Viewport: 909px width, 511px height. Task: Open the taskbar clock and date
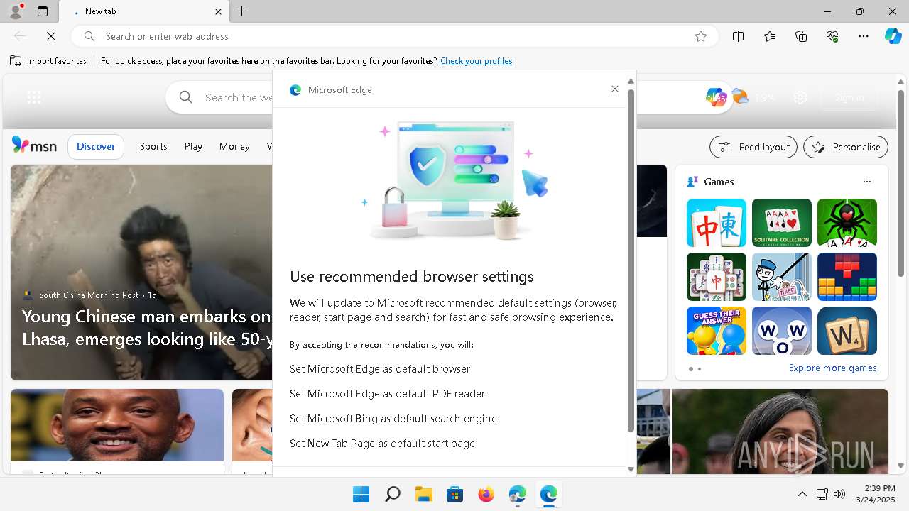pyautogui.click(x=875, y=494)
